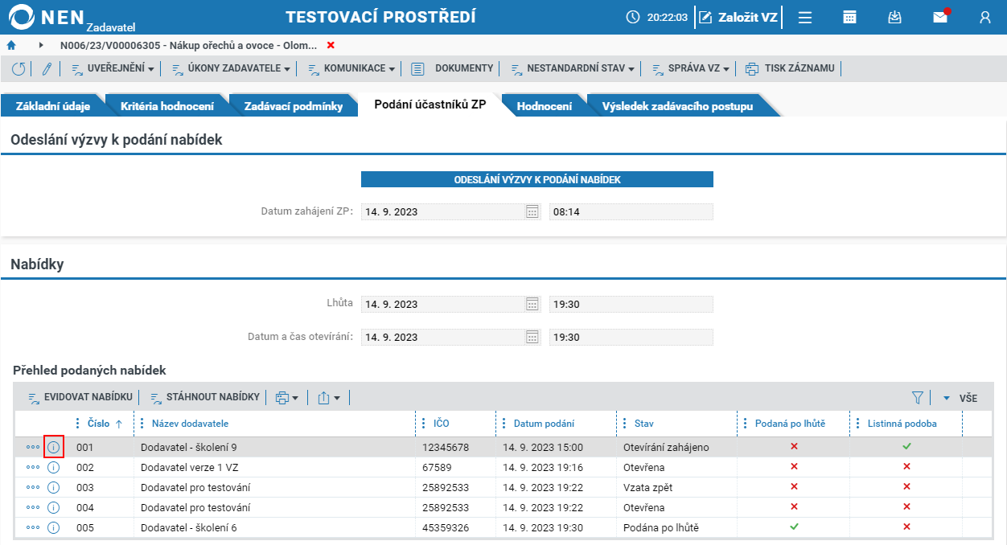The width and height of the screenshot is (1007, 545).
Task: Click the Založit VZ button
Action: coord(738,17)
